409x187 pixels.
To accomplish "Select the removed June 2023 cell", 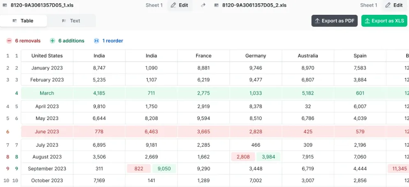I will click(47, 132).
